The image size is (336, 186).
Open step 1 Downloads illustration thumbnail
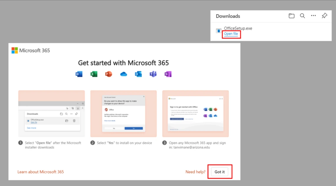tap(51, 114)
